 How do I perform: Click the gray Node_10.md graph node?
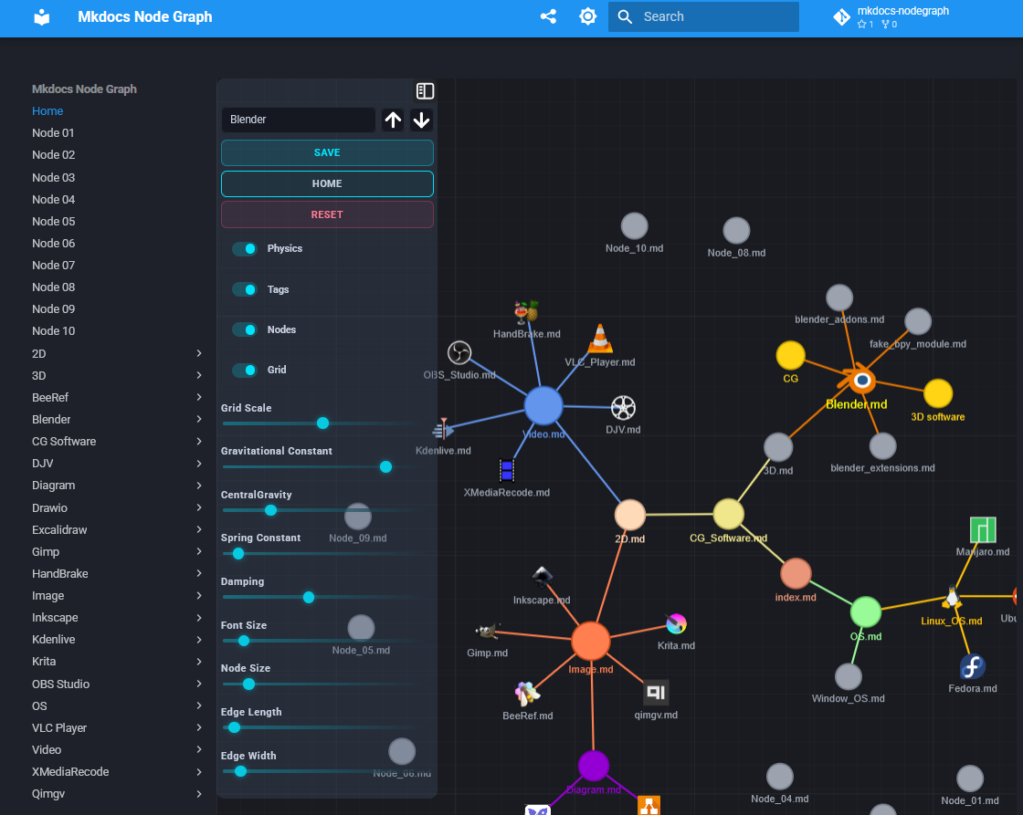pyautogui.click(x=634, y=226)
